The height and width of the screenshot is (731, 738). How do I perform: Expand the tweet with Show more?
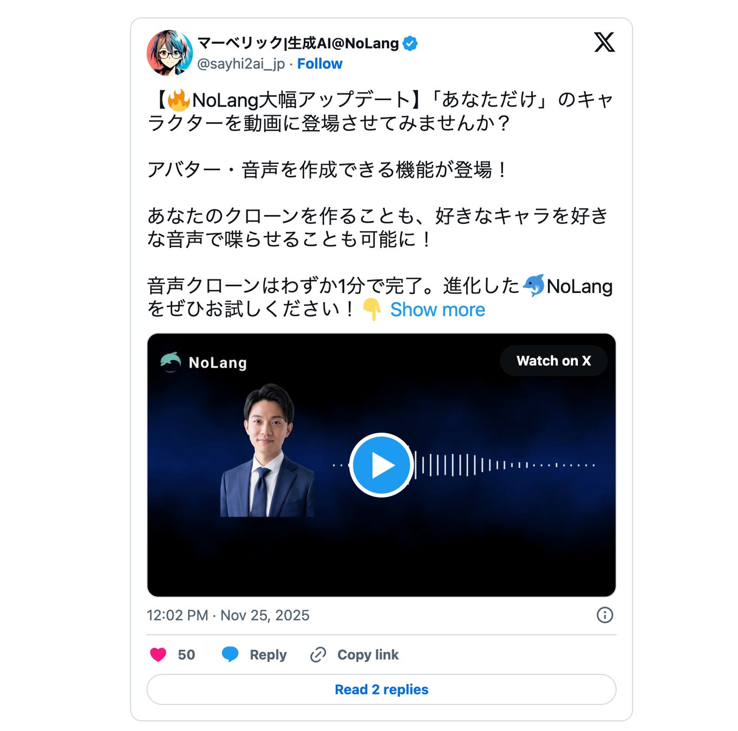point(437,310)
